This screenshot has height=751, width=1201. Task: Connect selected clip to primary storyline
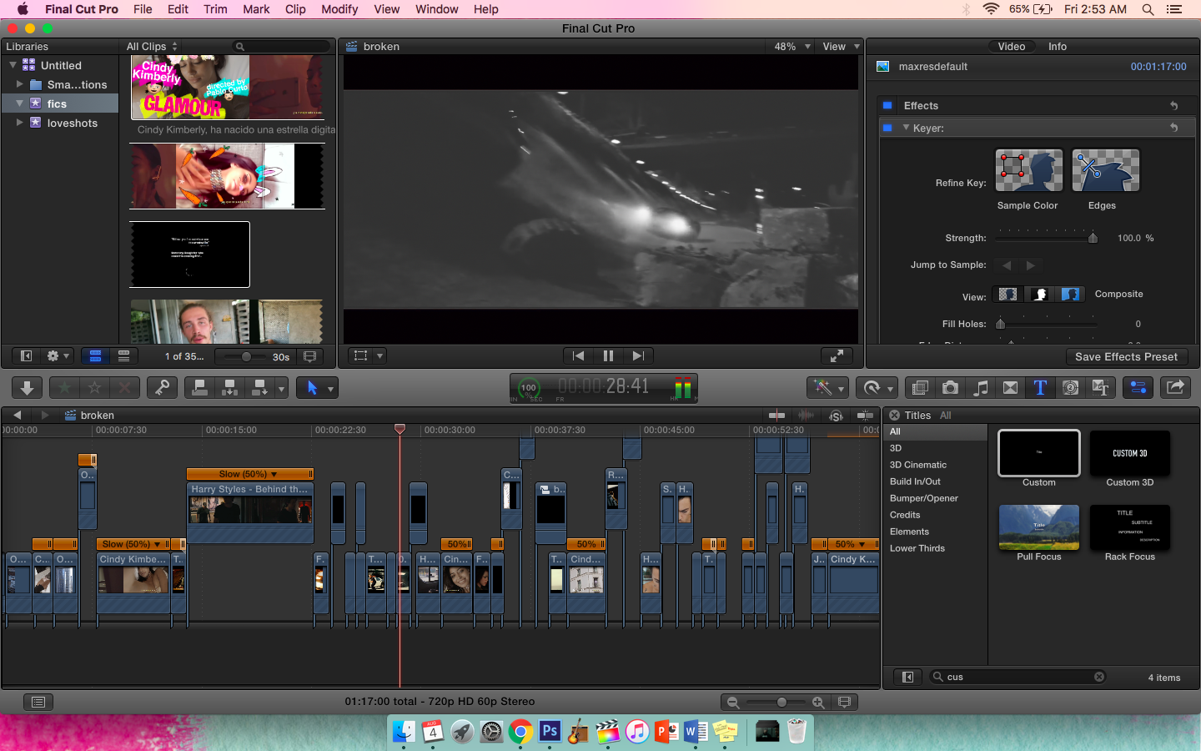200,388
